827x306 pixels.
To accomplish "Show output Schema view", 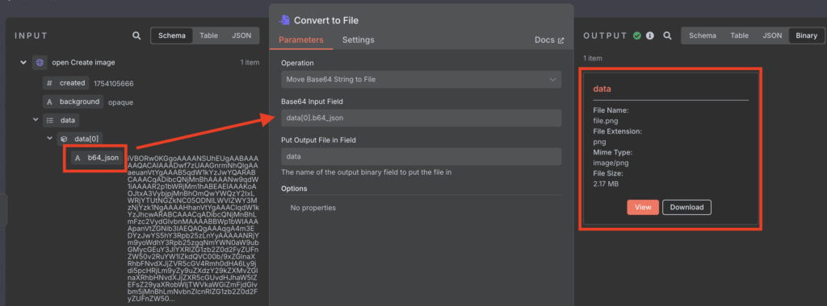I will pos(703,35).
